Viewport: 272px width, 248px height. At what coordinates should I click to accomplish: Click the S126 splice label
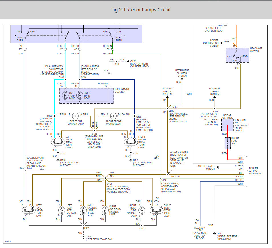[135, 153]
